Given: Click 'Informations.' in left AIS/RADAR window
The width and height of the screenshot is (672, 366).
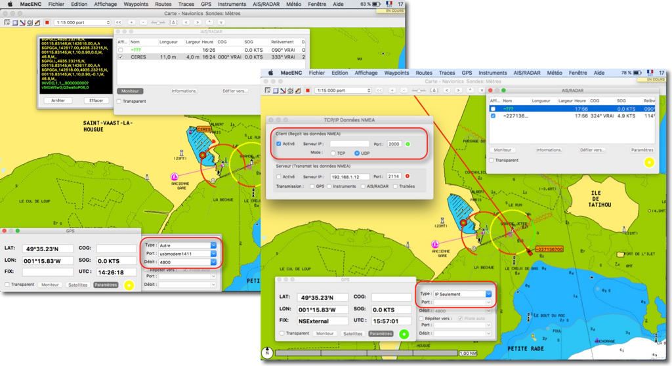Looking at the screenshot, I should coord(184,91).
